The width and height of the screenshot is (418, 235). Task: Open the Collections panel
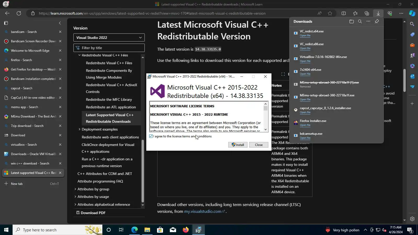tap(367, 13)
